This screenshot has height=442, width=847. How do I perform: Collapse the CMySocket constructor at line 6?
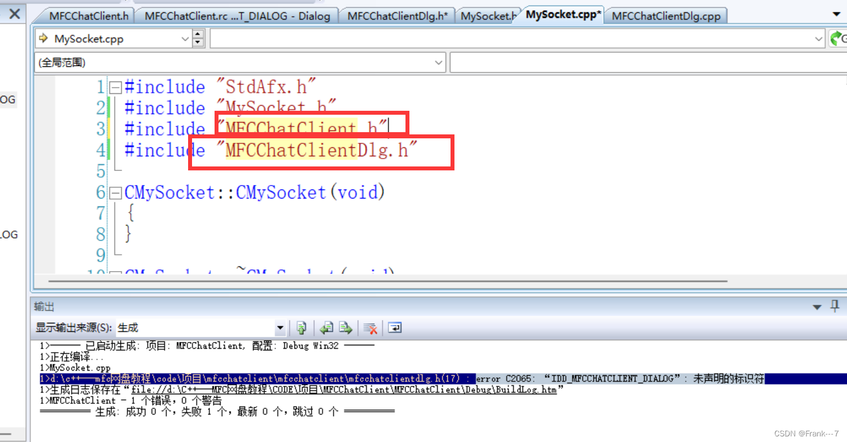(115, 192)
